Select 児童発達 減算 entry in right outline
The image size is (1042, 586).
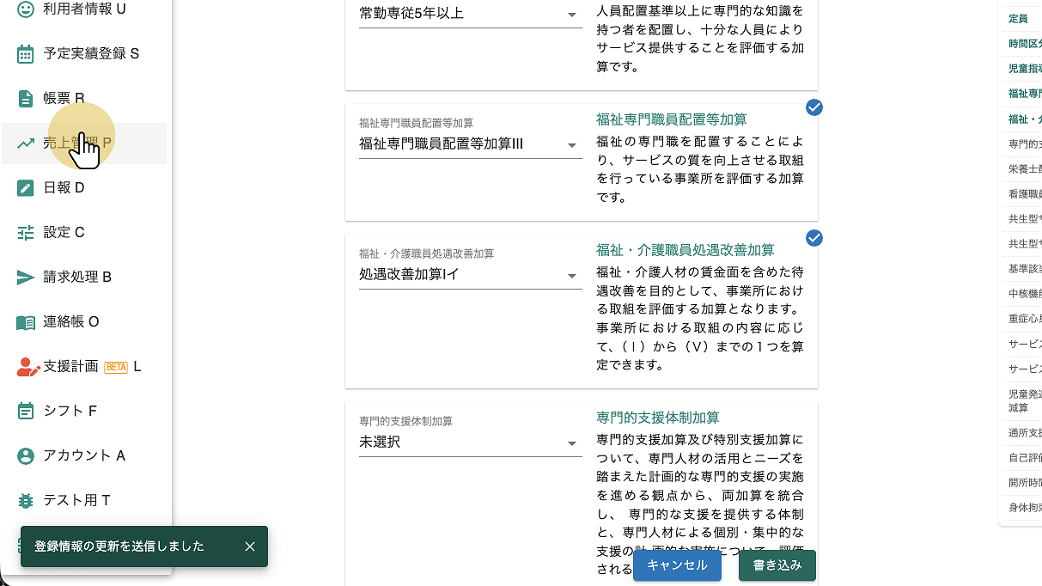coord(1023,400)
